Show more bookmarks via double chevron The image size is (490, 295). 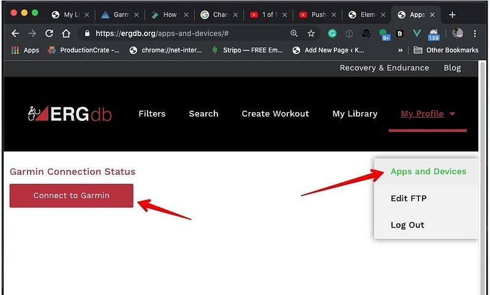401,50
